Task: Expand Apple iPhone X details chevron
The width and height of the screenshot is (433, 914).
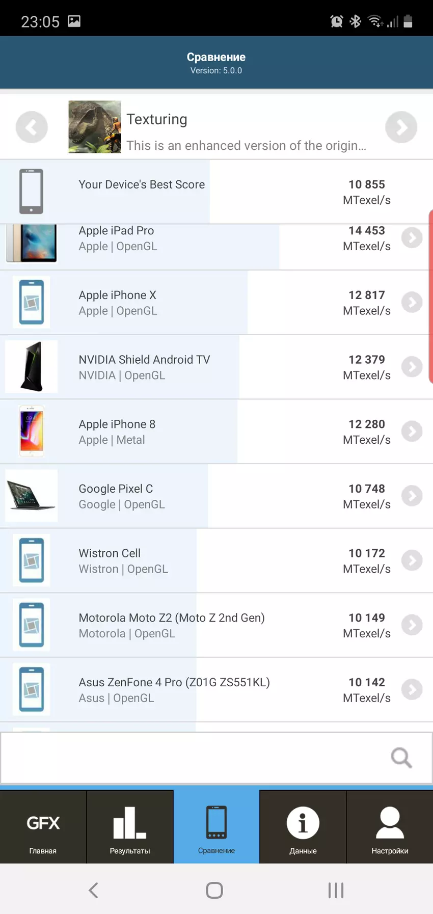Action: 412,303
